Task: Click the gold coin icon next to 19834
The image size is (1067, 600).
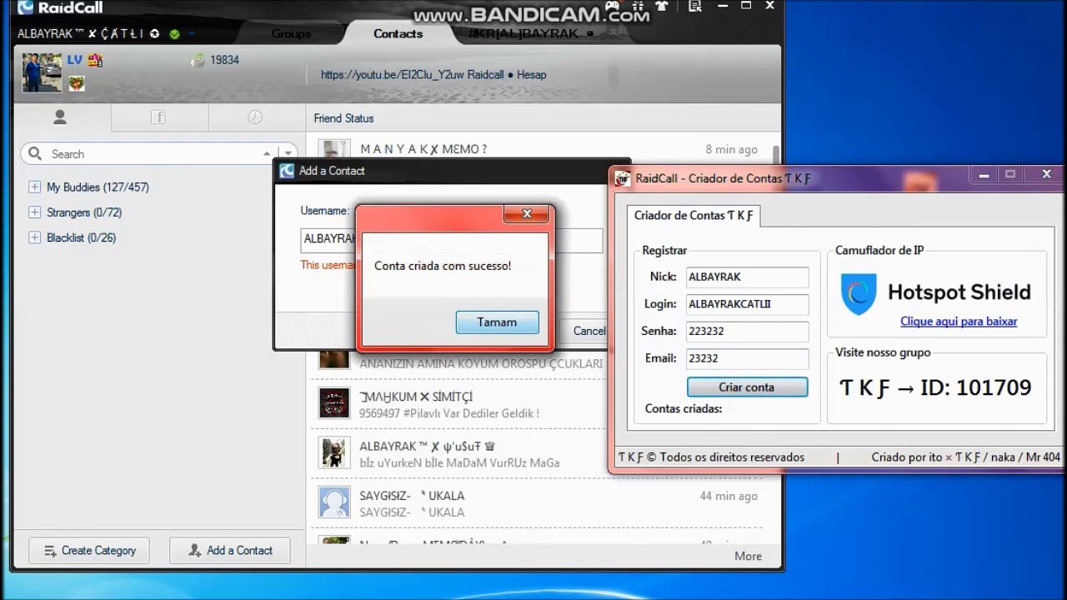Action: pos(198,60)
